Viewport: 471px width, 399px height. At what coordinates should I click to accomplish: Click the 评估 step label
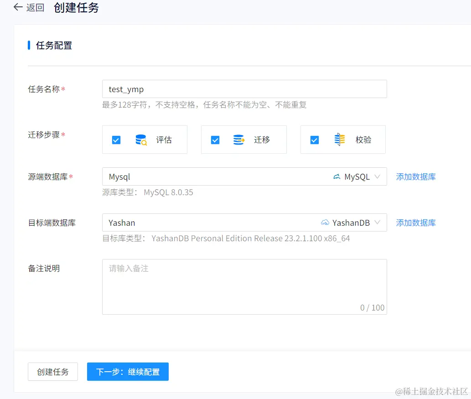click(164, 140)
